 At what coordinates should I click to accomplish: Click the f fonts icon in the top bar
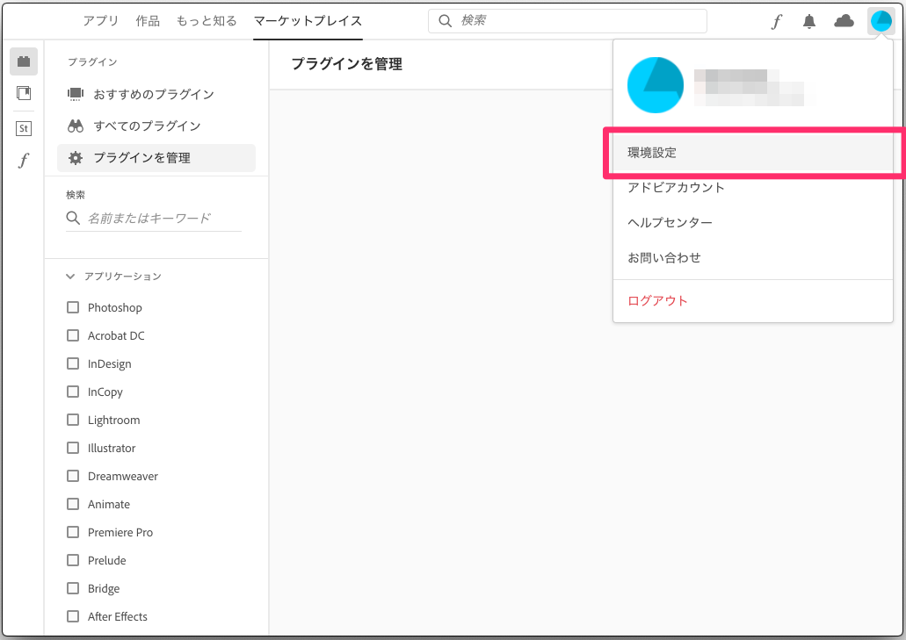point(776,20)
